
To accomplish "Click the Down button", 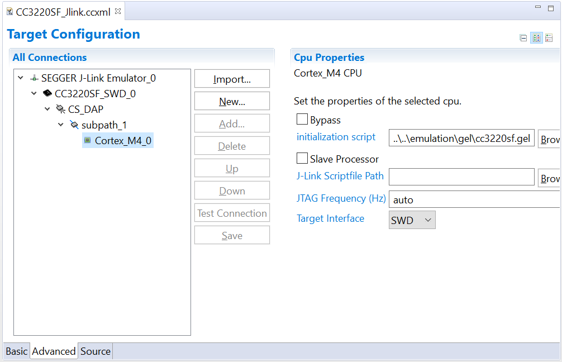I will (x=232, y=190).
